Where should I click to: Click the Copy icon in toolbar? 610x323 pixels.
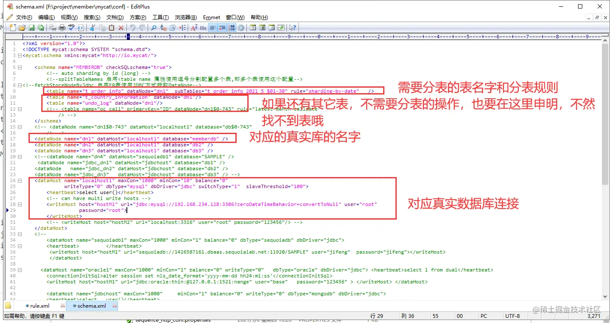[102, 28]
